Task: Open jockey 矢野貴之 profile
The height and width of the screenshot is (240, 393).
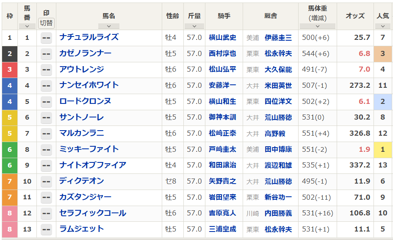Action: [223, 181]
